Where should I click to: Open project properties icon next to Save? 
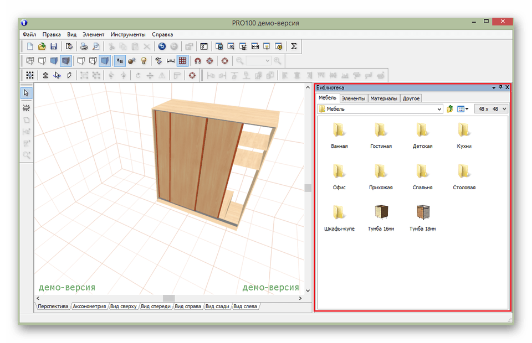69,46
